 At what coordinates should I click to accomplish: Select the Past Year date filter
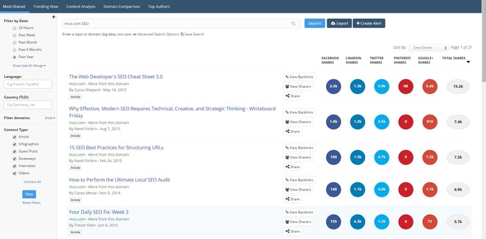tap(14, 57)
